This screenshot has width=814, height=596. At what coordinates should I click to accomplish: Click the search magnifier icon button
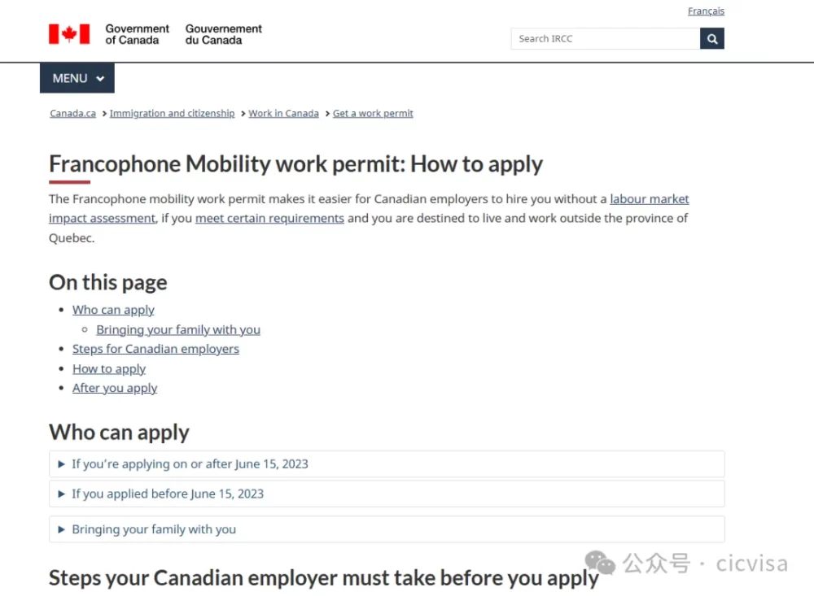[711, 38]
